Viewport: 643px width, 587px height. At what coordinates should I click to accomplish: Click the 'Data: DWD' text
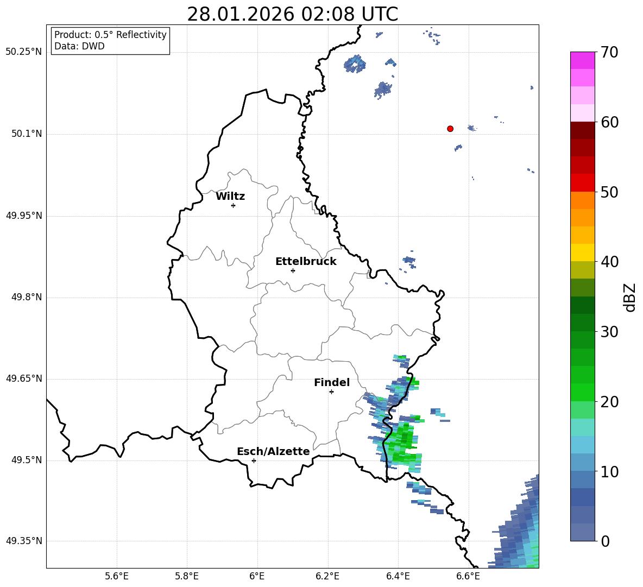[79, 46]
